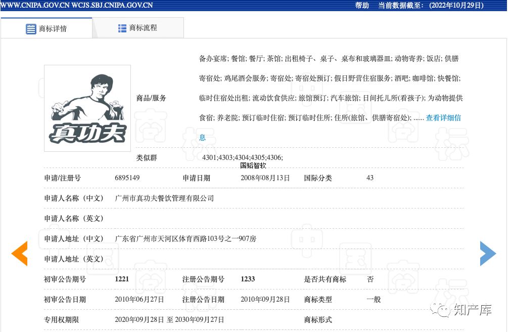Click the 是否共有商标 value 否

pos(371,279)
